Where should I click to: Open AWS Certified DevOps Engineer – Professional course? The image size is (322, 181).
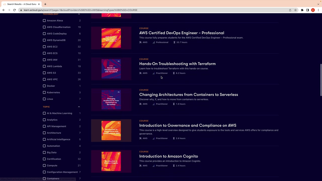pos(182,33)
